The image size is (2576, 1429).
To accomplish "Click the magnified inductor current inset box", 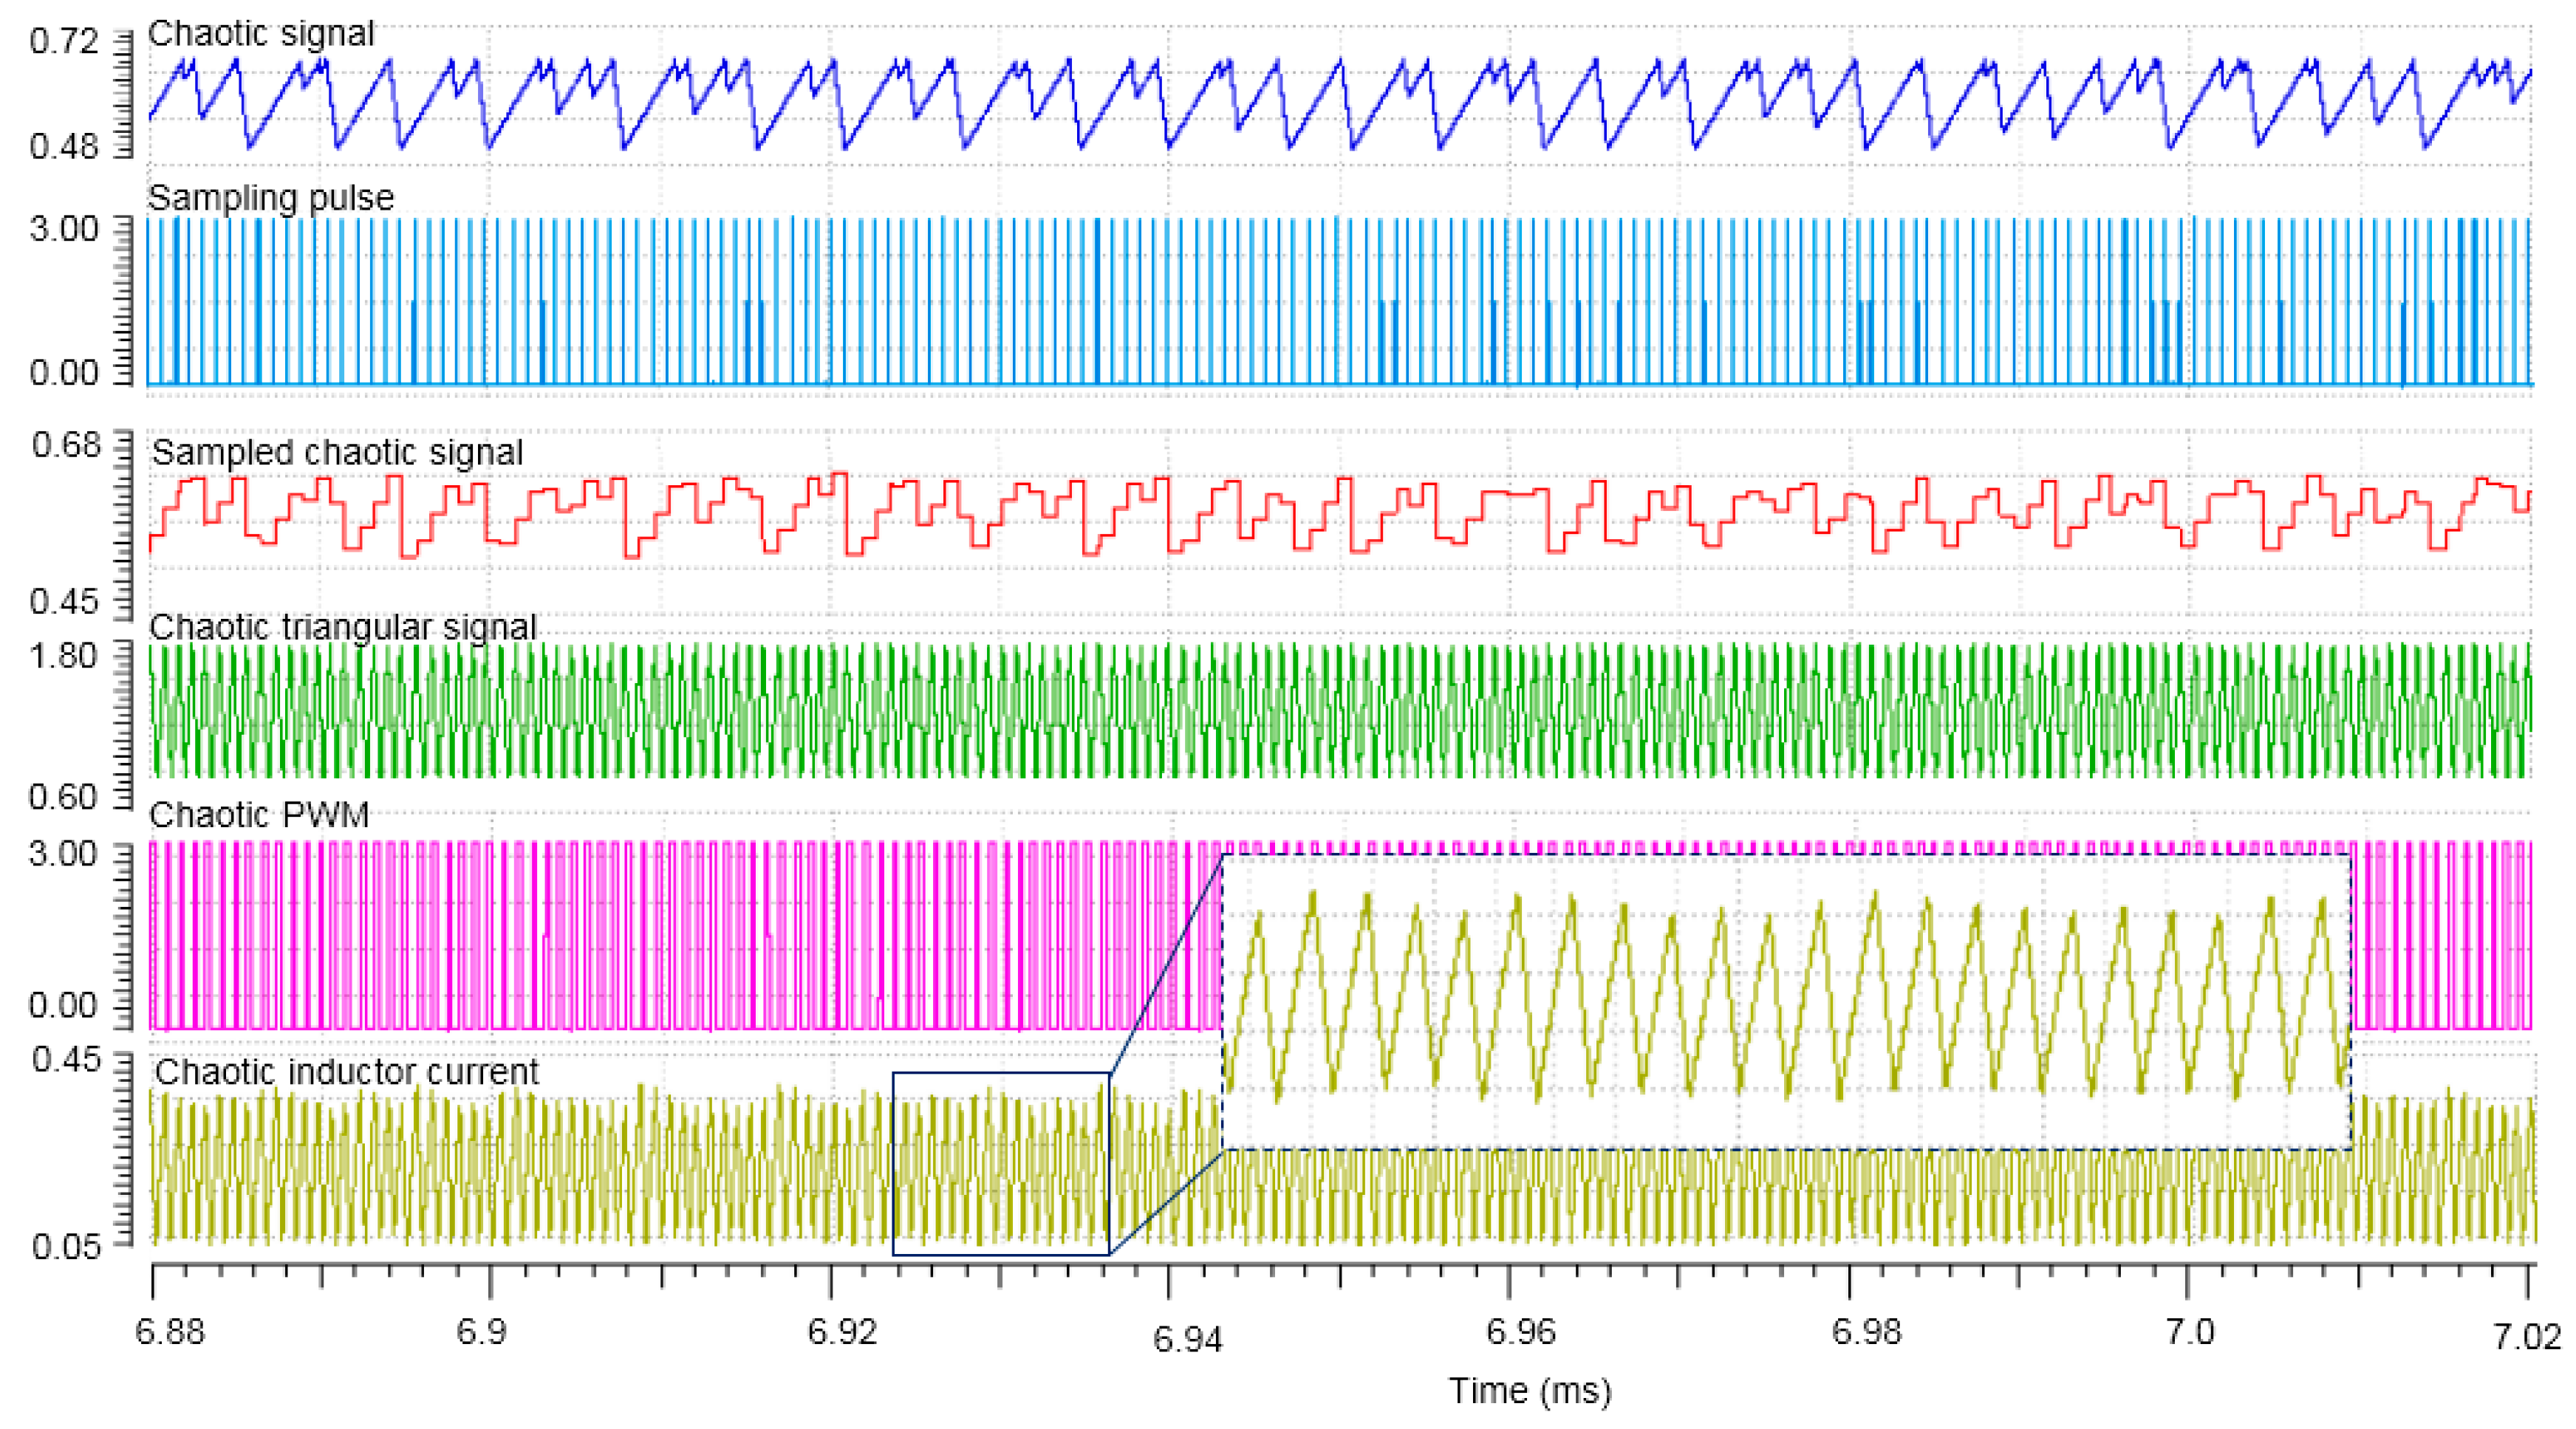I will pyautogui.click(x=1786, y=1001).
